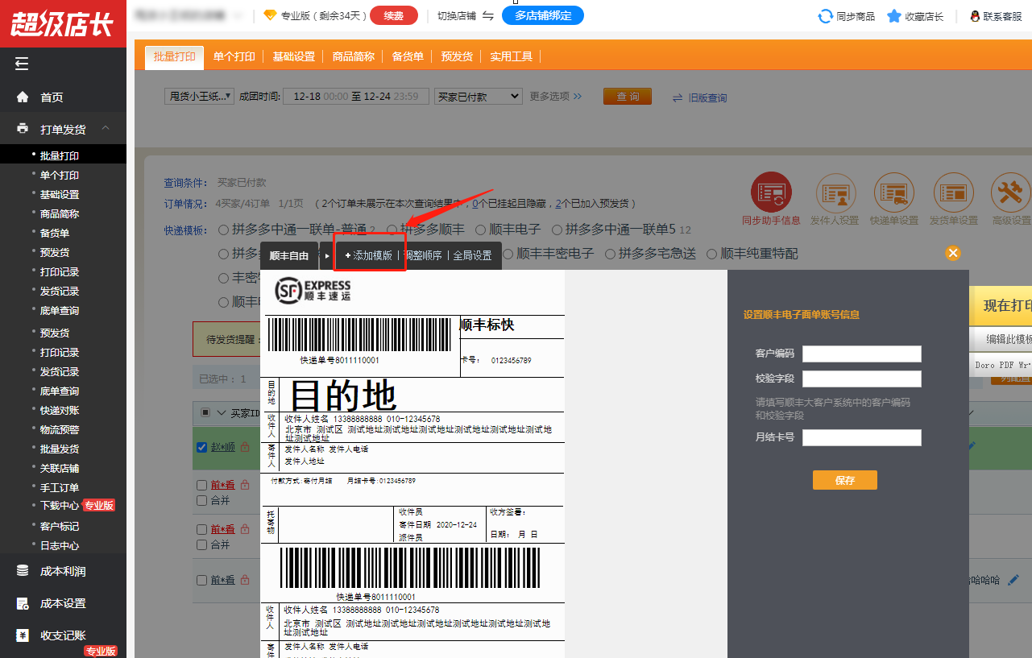Click the diamond 专业版 icon in header

tap(269, 15)
